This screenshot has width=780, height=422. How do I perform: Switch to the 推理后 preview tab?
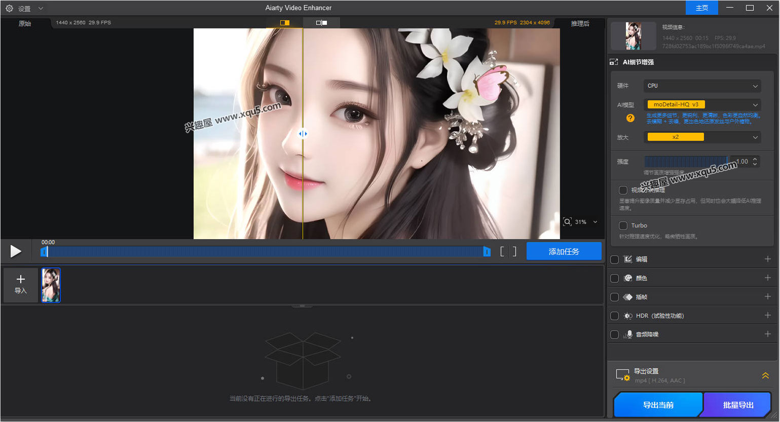(579, 23)
